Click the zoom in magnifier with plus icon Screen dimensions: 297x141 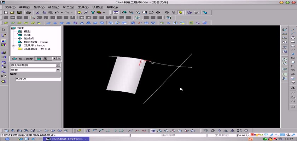coord(138,12)
